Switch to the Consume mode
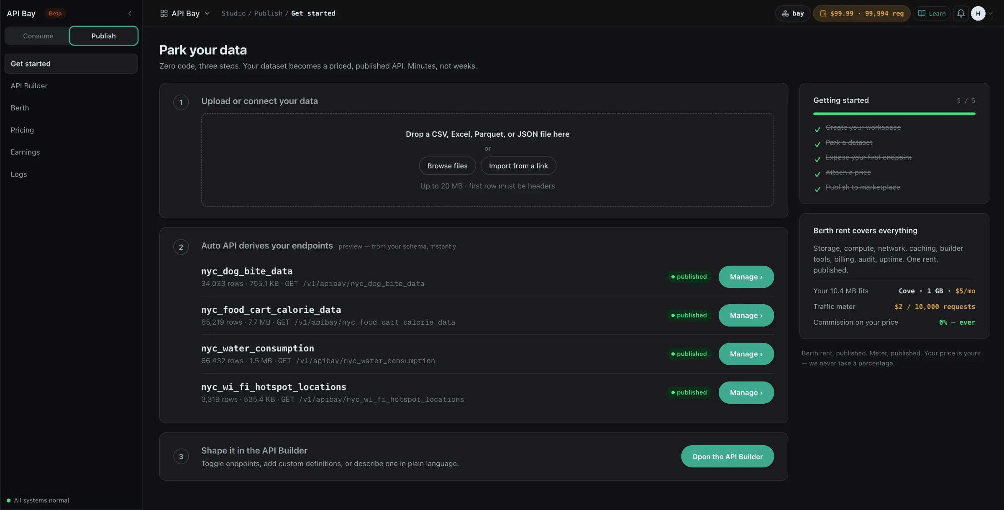Image resolution: width=1004 pixels, height=510 pixels. (x=38, y=36)
